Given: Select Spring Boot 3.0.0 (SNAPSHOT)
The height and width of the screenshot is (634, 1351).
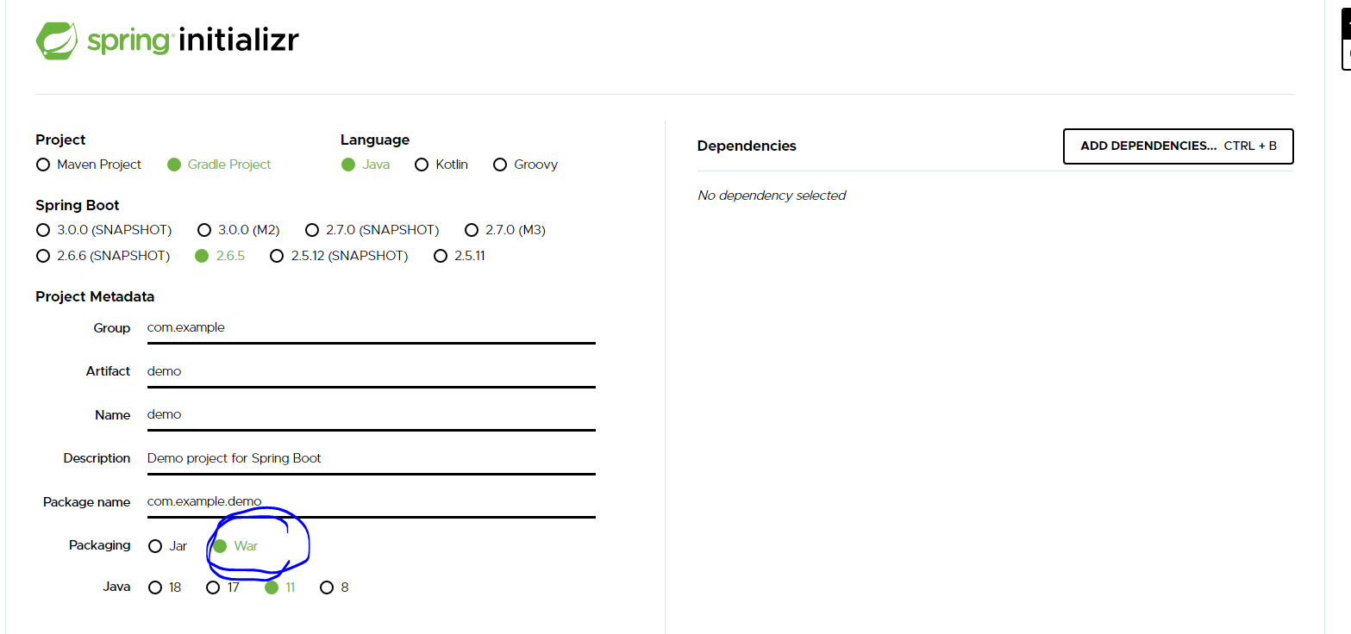Looking at the screenshot, I should [x=43, y=230].
